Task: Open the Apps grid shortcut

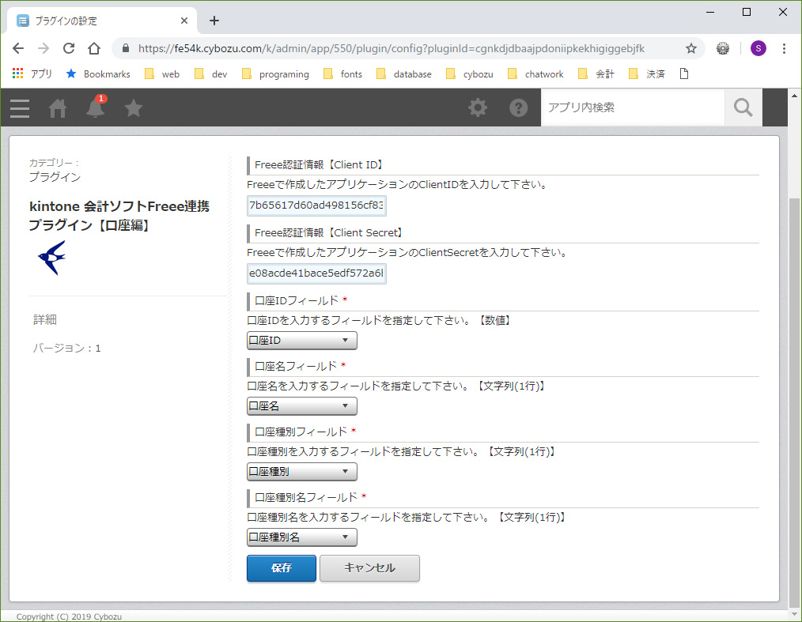Action: pyautogui.click(x=32, y=74)
